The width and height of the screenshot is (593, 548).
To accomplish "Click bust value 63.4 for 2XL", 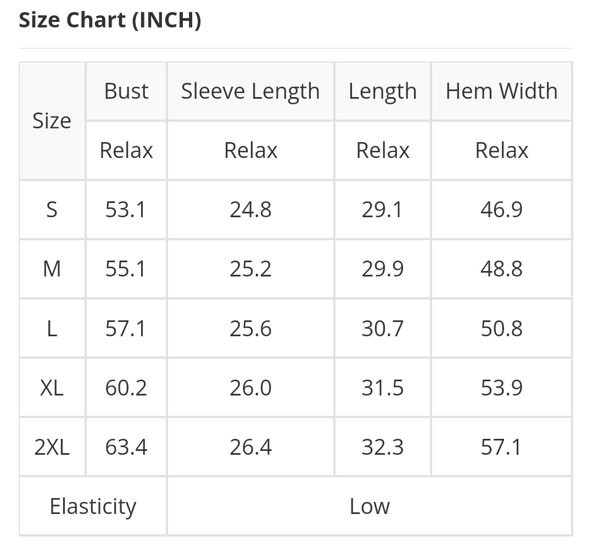I will (x=126, y=447).
